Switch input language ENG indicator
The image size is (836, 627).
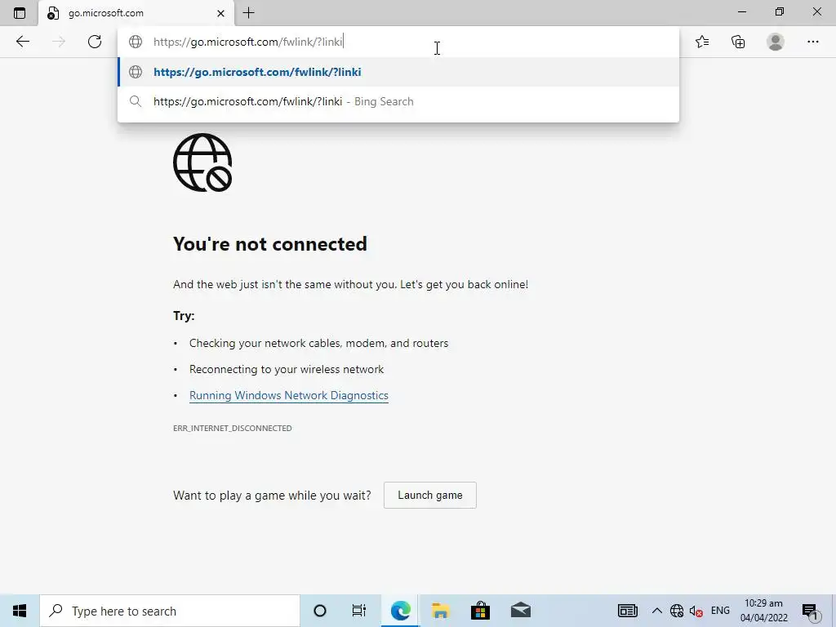pyautogui.click(x=720, y=611)
